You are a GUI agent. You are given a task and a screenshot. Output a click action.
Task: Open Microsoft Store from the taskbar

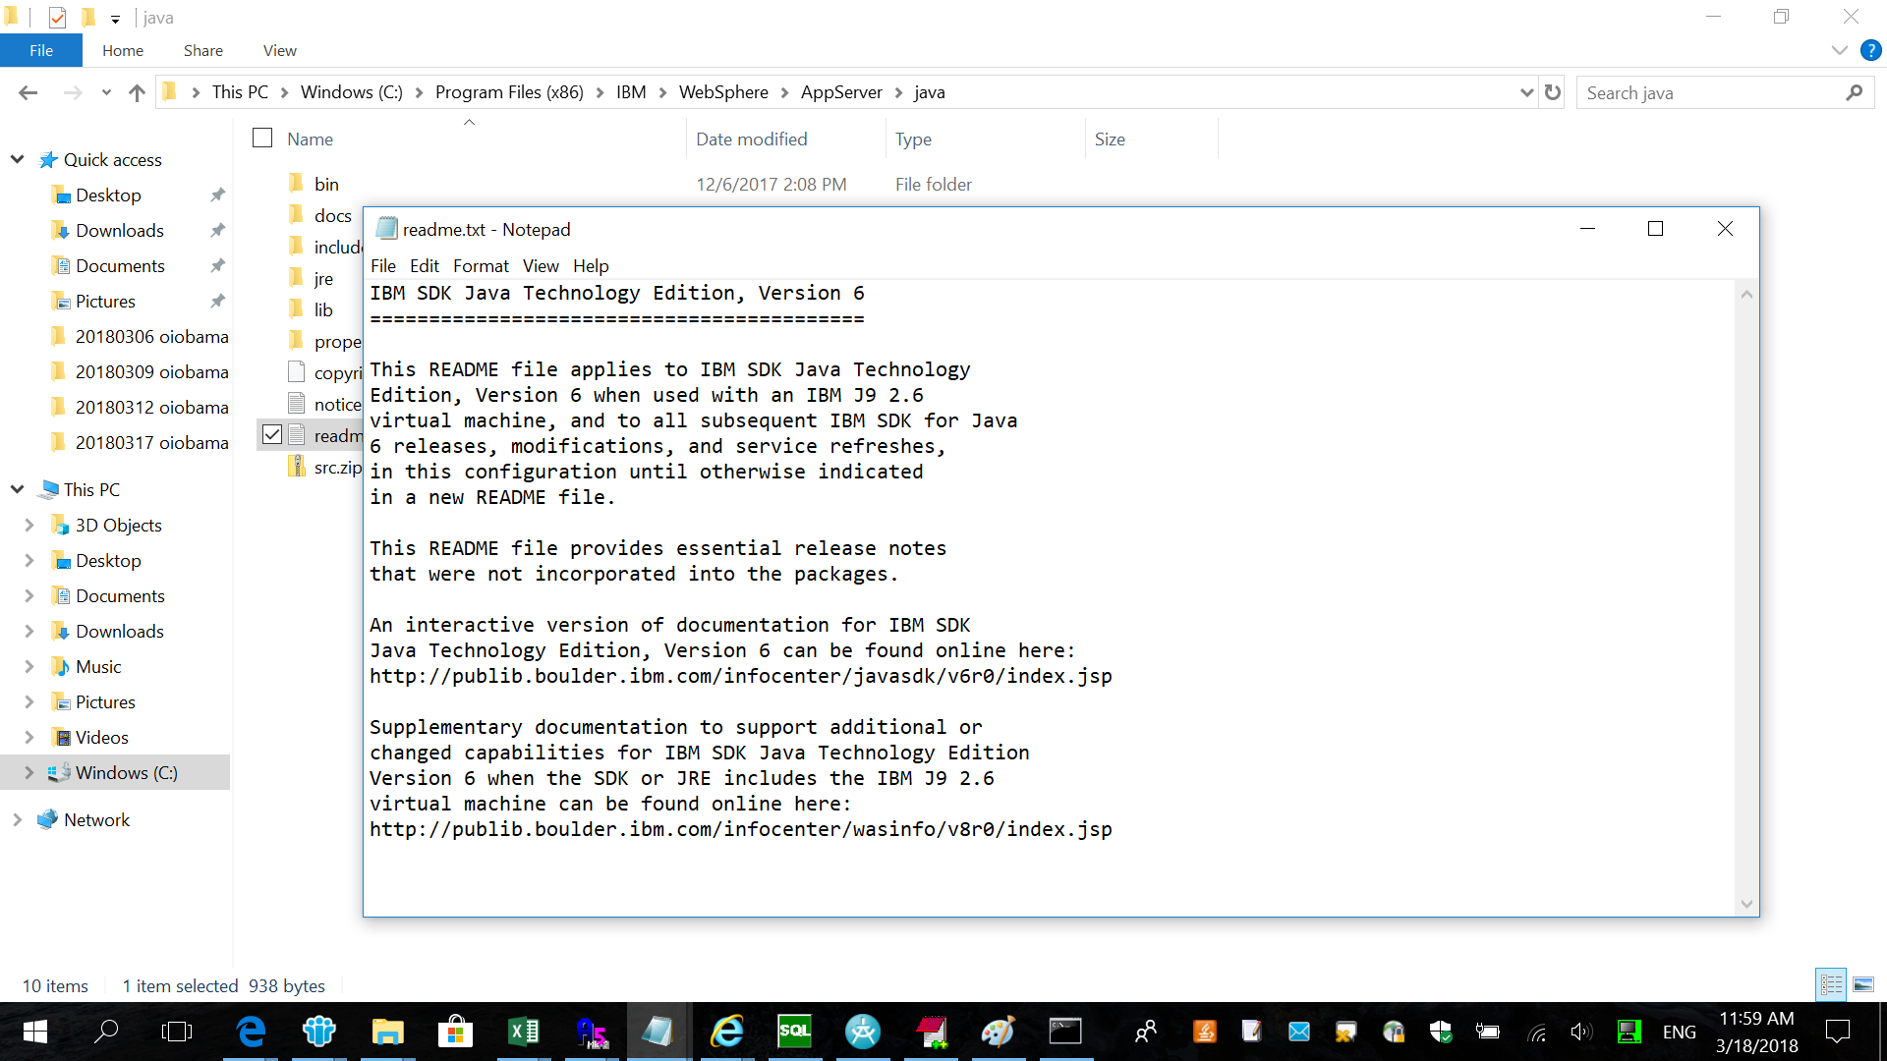(455, 1032)
